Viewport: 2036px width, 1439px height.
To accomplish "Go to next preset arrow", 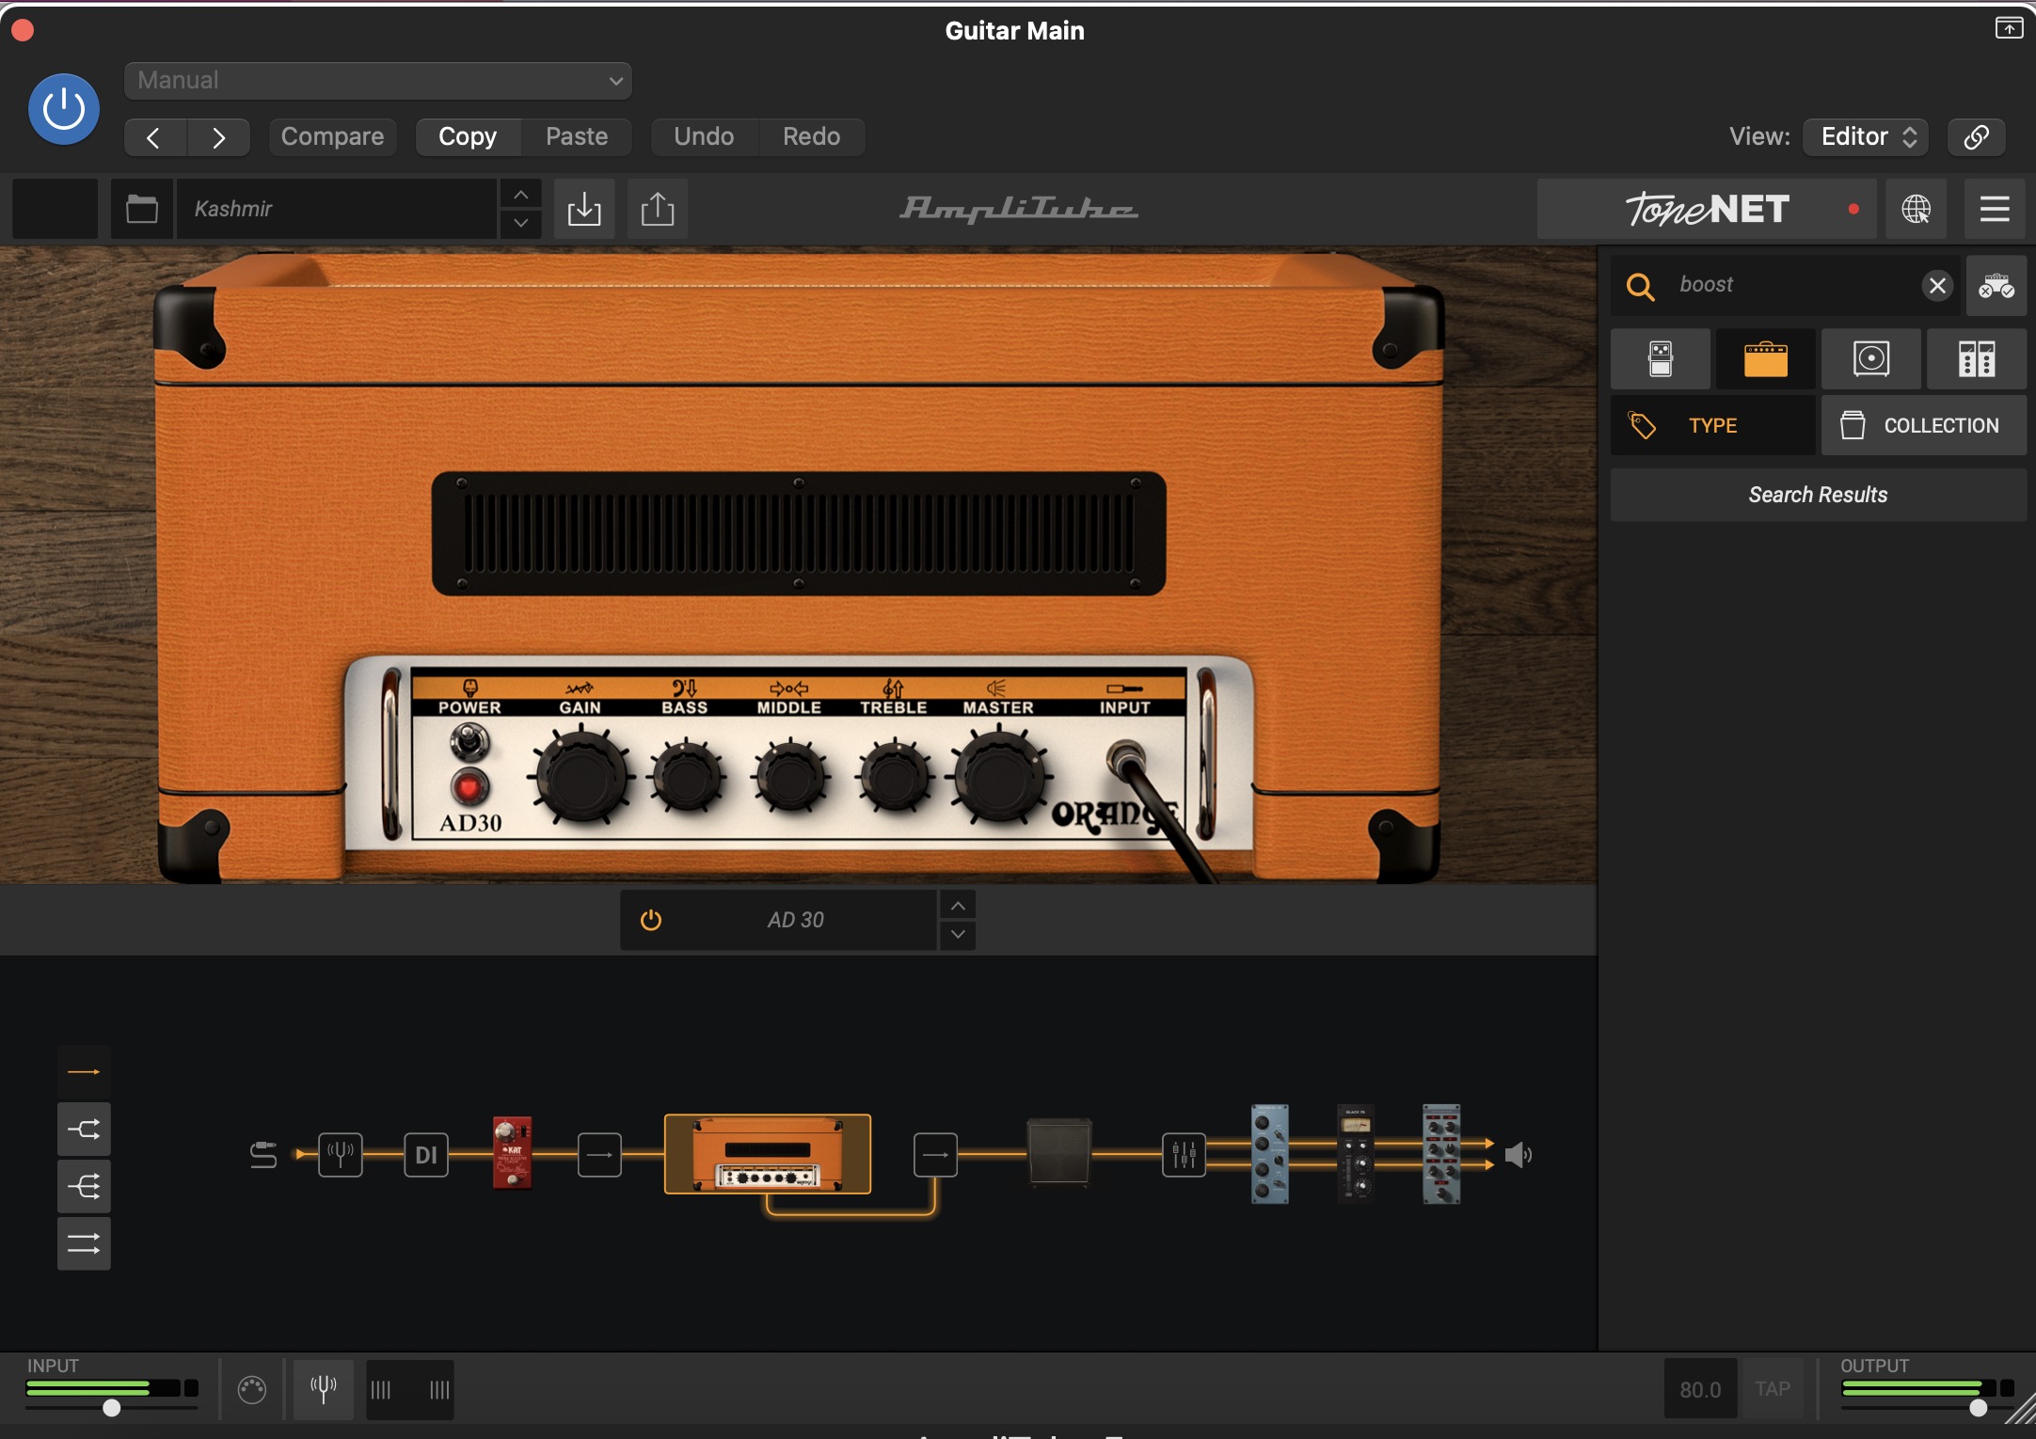I will coord(218,137).
